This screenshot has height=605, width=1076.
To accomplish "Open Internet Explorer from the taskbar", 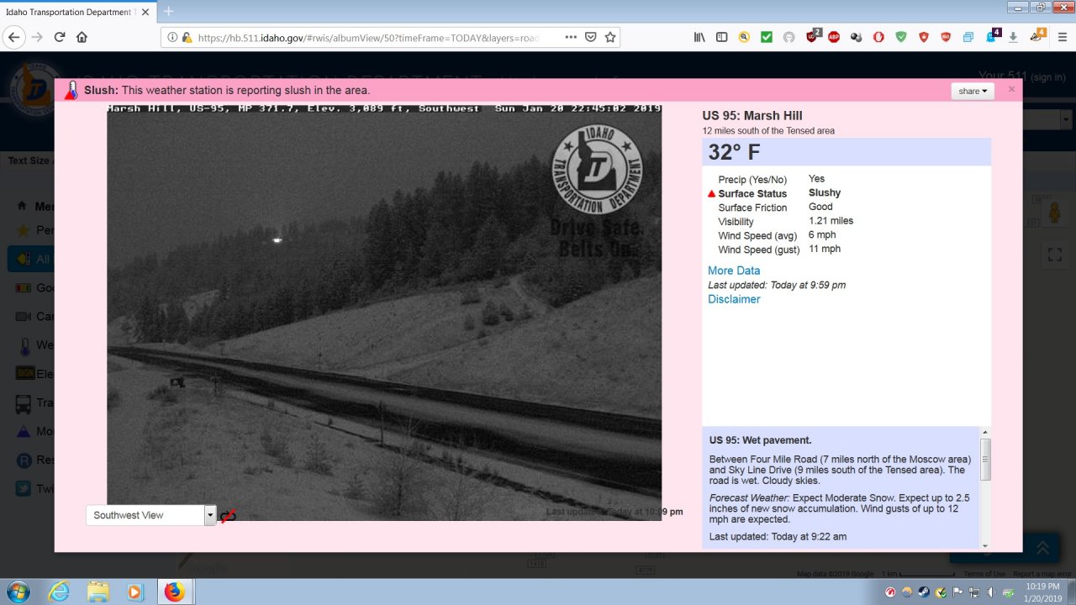I will tap(59, 592).
